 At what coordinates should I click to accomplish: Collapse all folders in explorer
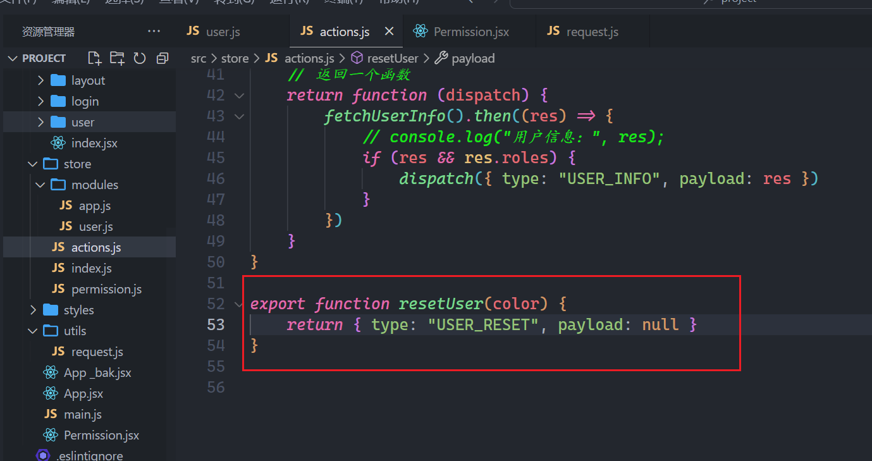(163, 58)
